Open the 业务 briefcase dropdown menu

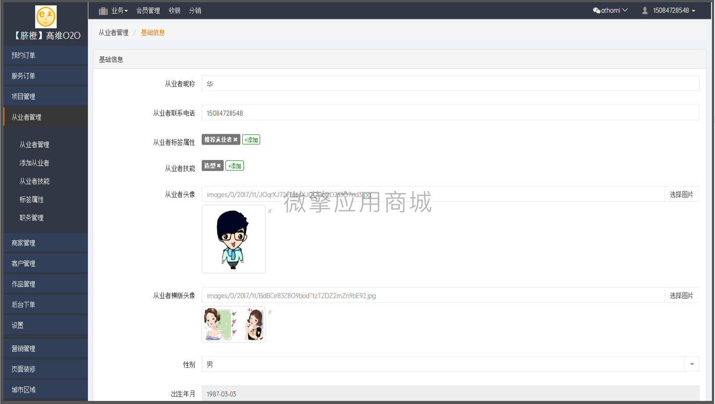(x=113, y=11)
